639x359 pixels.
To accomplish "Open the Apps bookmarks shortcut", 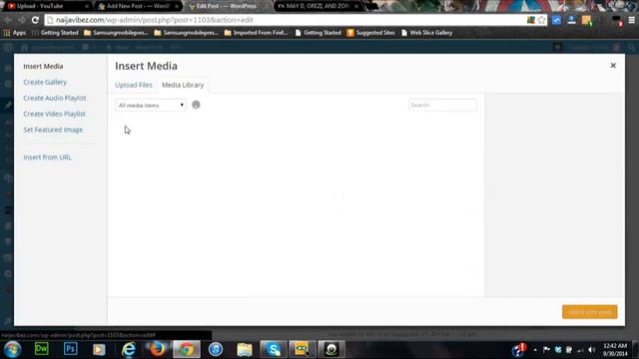I will pos(15,33).
